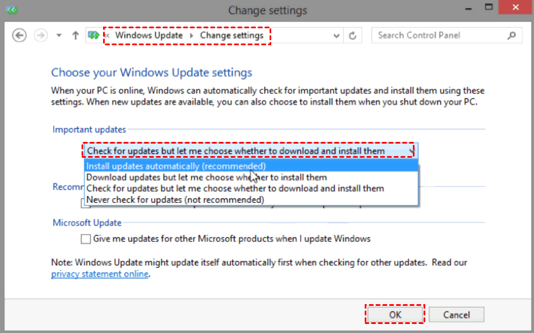This screenshot has height=333, width=534.
Task: Open the recent locations dropdown arrow
Action: pos(59,36)
